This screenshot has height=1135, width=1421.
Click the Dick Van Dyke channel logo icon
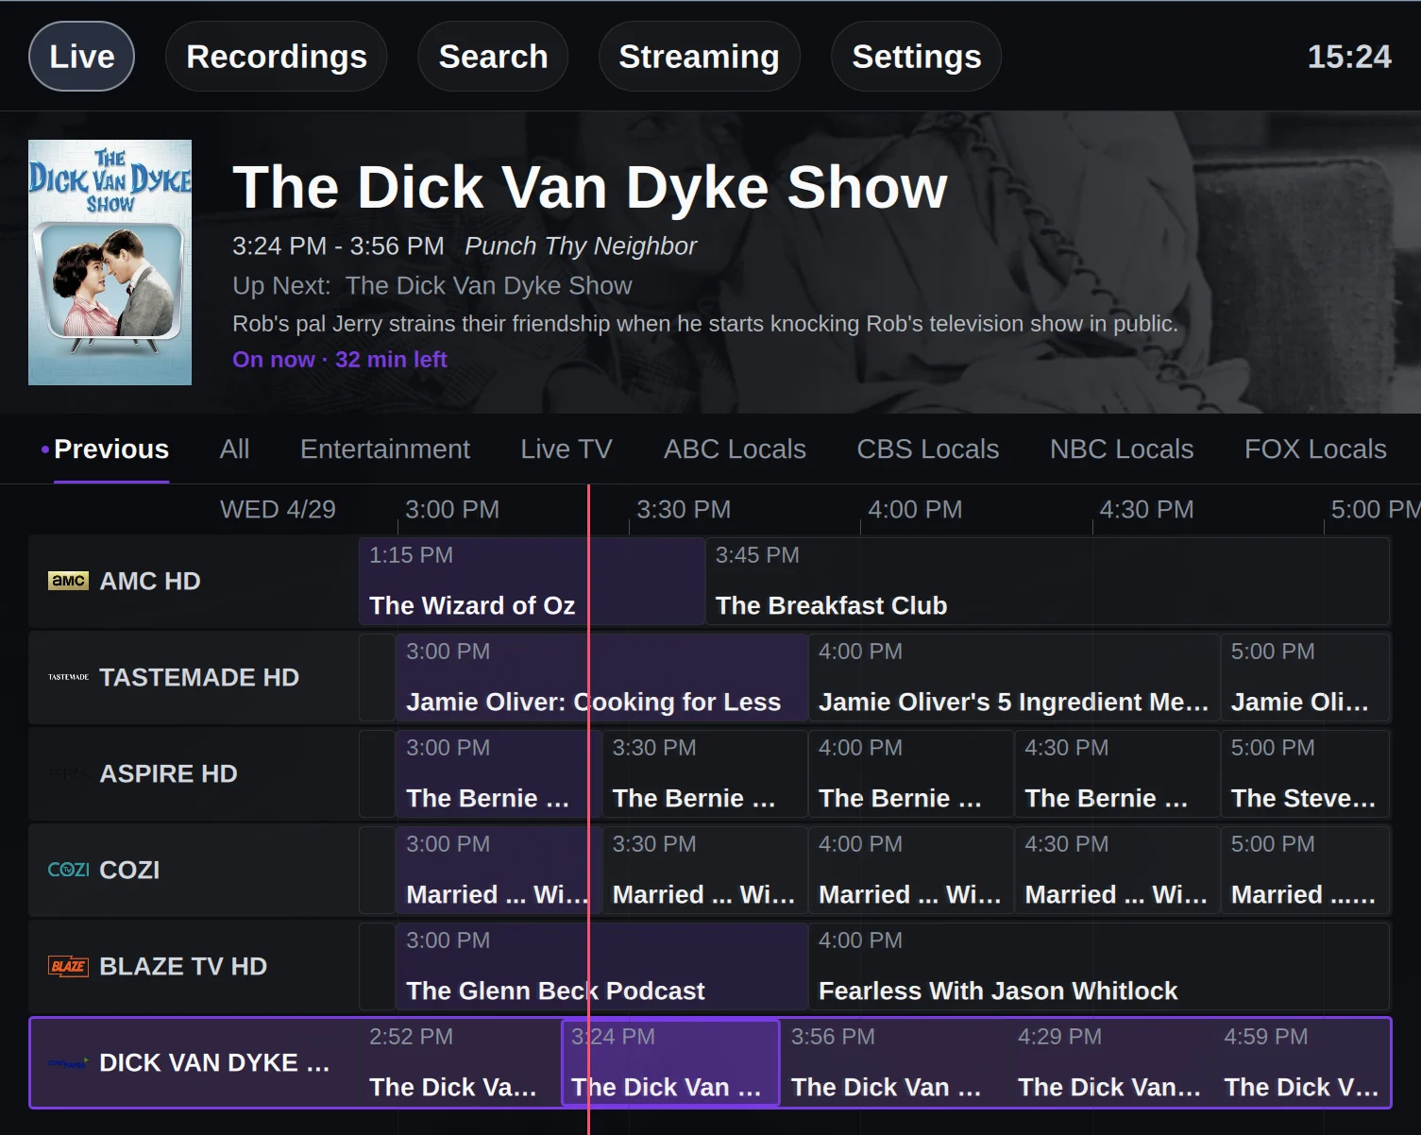(68, 1062)
